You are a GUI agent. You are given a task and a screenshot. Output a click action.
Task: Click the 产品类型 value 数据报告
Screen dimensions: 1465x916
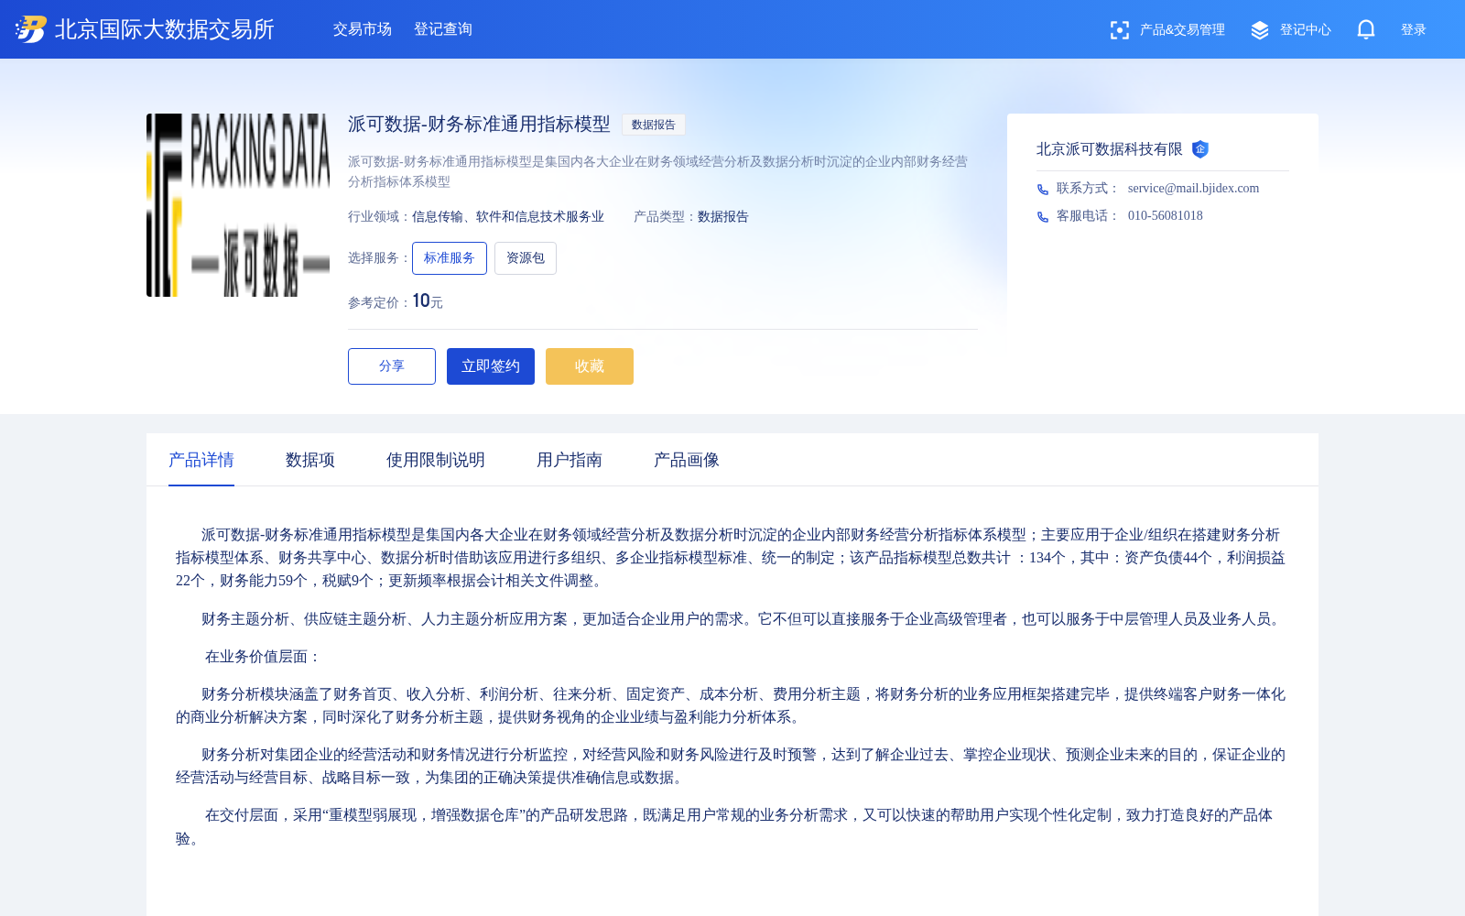point(723,217)
